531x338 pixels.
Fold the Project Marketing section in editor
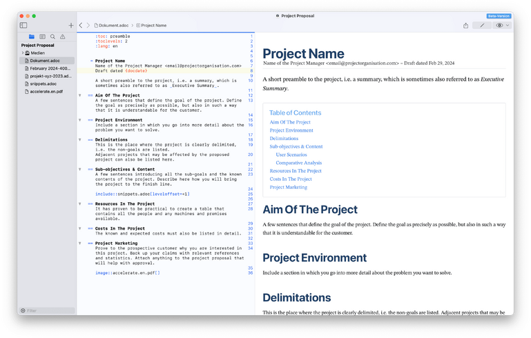pyautogui.click(x=80, y=243)
